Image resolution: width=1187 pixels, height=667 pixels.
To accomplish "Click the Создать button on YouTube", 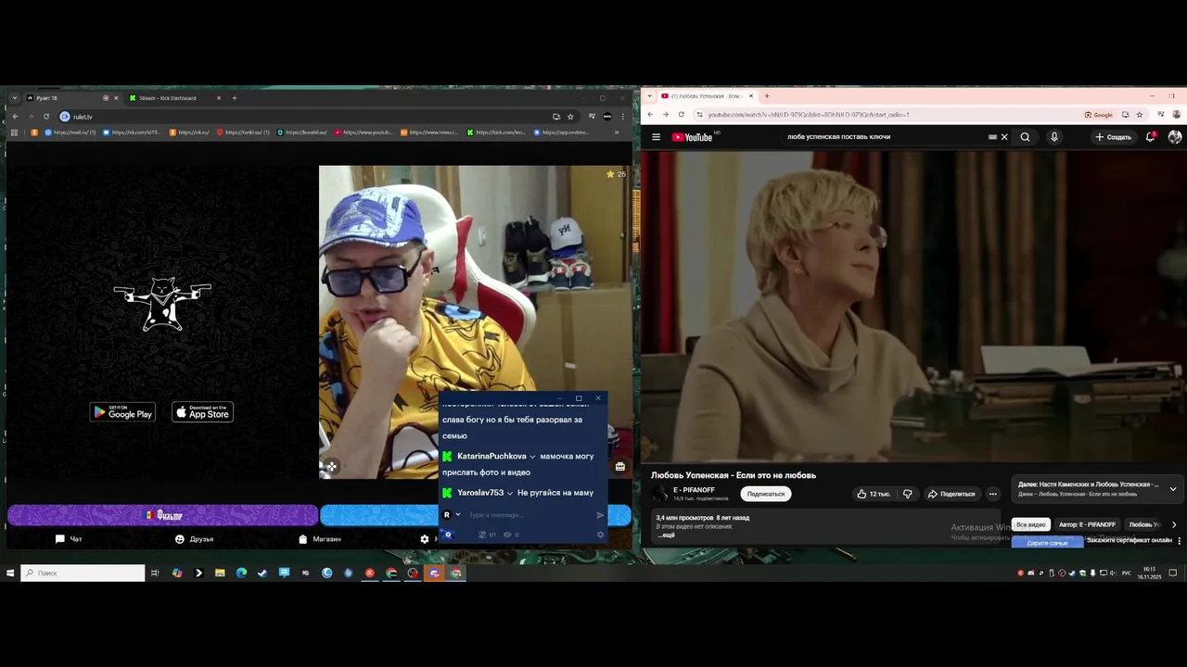I will [1113, 137].
